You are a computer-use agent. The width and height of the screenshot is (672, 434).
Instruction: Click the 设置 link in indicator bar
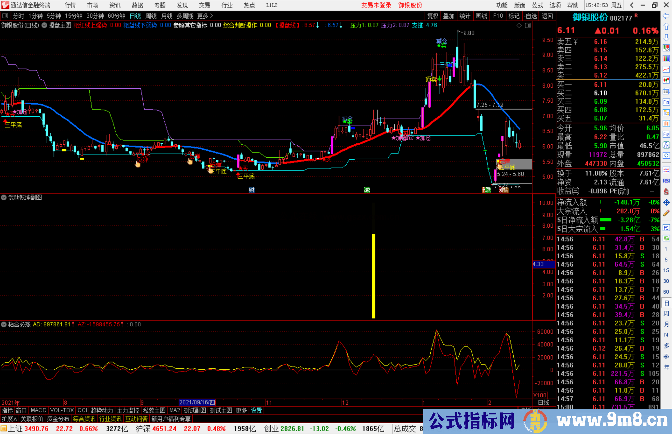pos(256,410)
